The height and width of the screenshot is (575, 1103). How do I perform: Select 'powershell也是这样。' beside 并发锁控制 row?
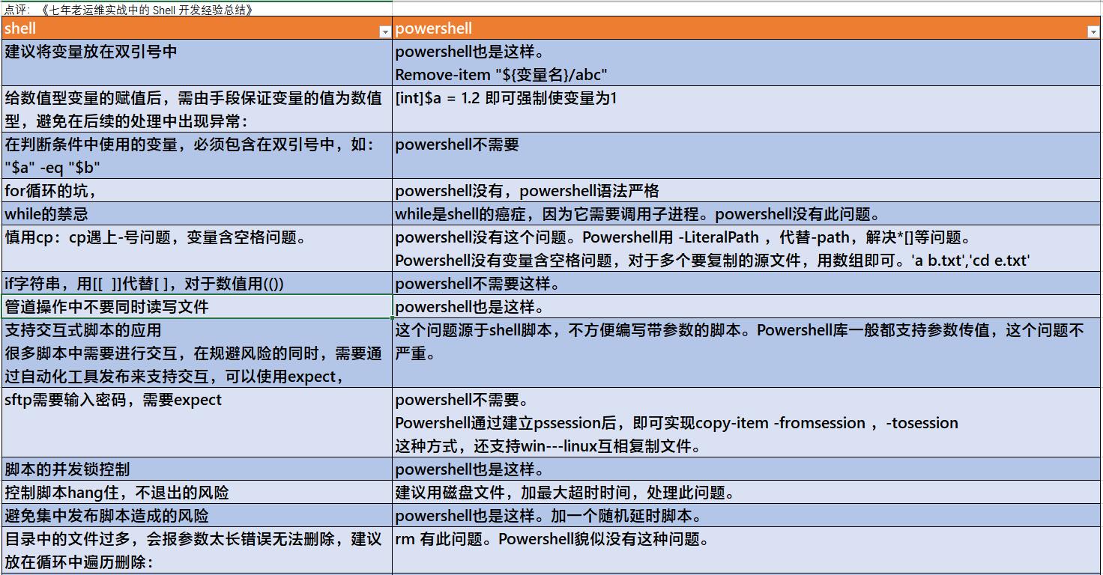(x=747, y=469)
